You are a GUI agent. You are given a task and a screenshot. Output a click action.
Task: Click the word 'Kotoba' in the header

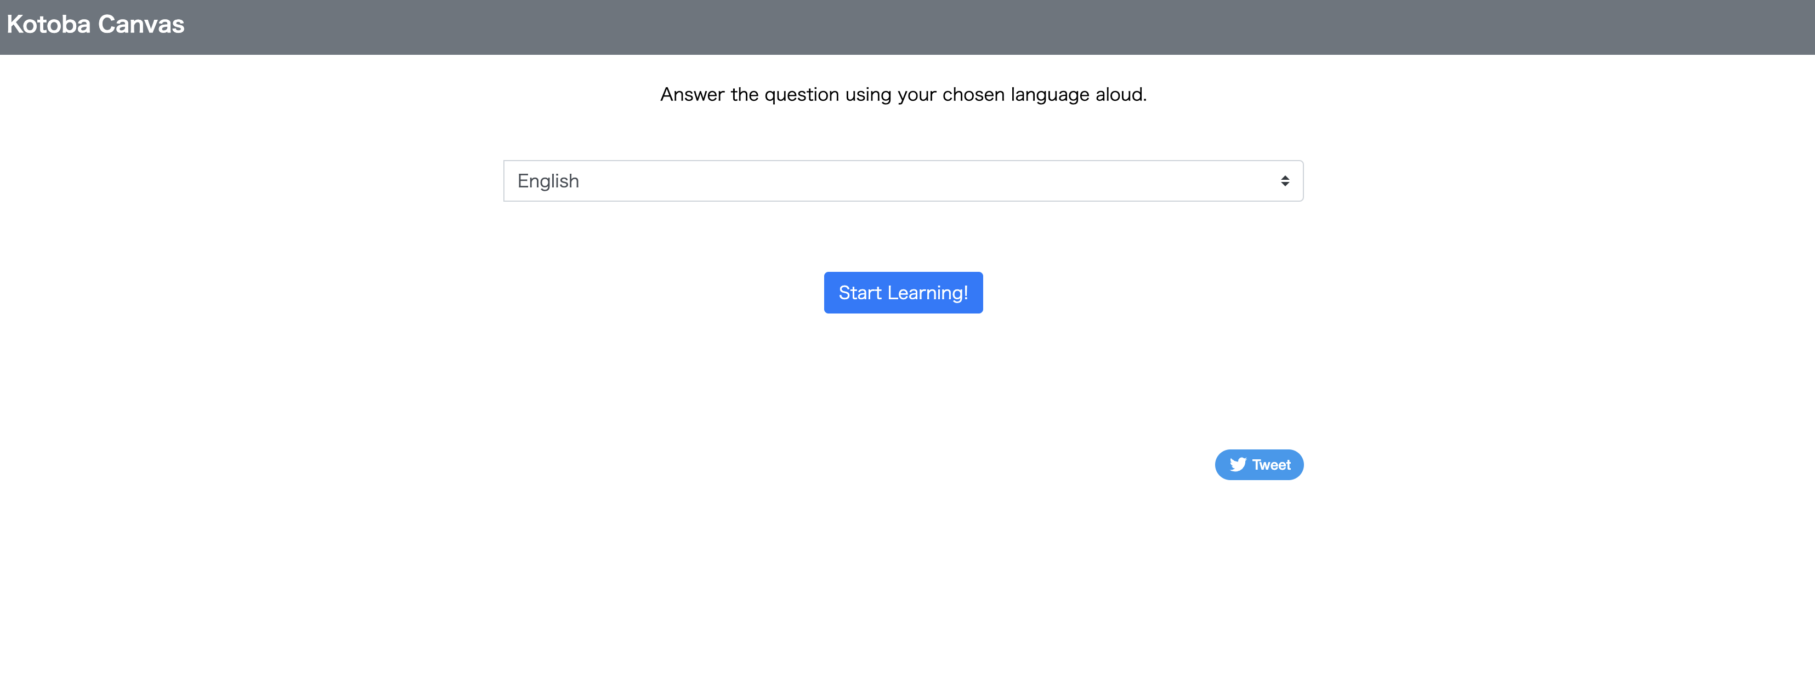[49, 25]
